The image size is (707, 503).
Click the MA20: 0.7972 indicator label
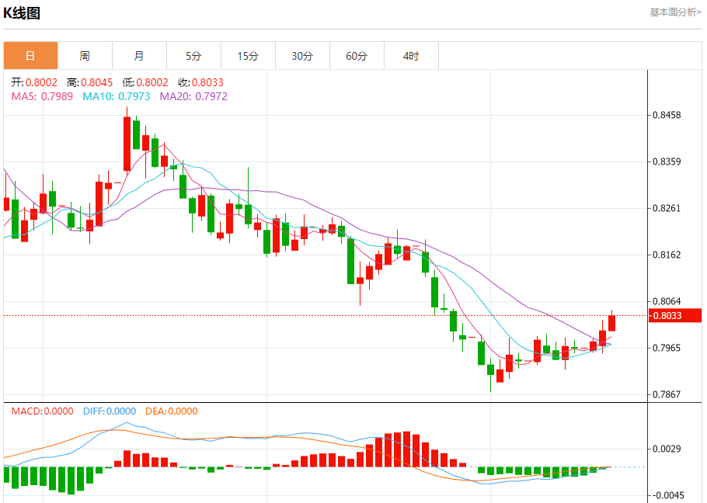pos(194,96)
